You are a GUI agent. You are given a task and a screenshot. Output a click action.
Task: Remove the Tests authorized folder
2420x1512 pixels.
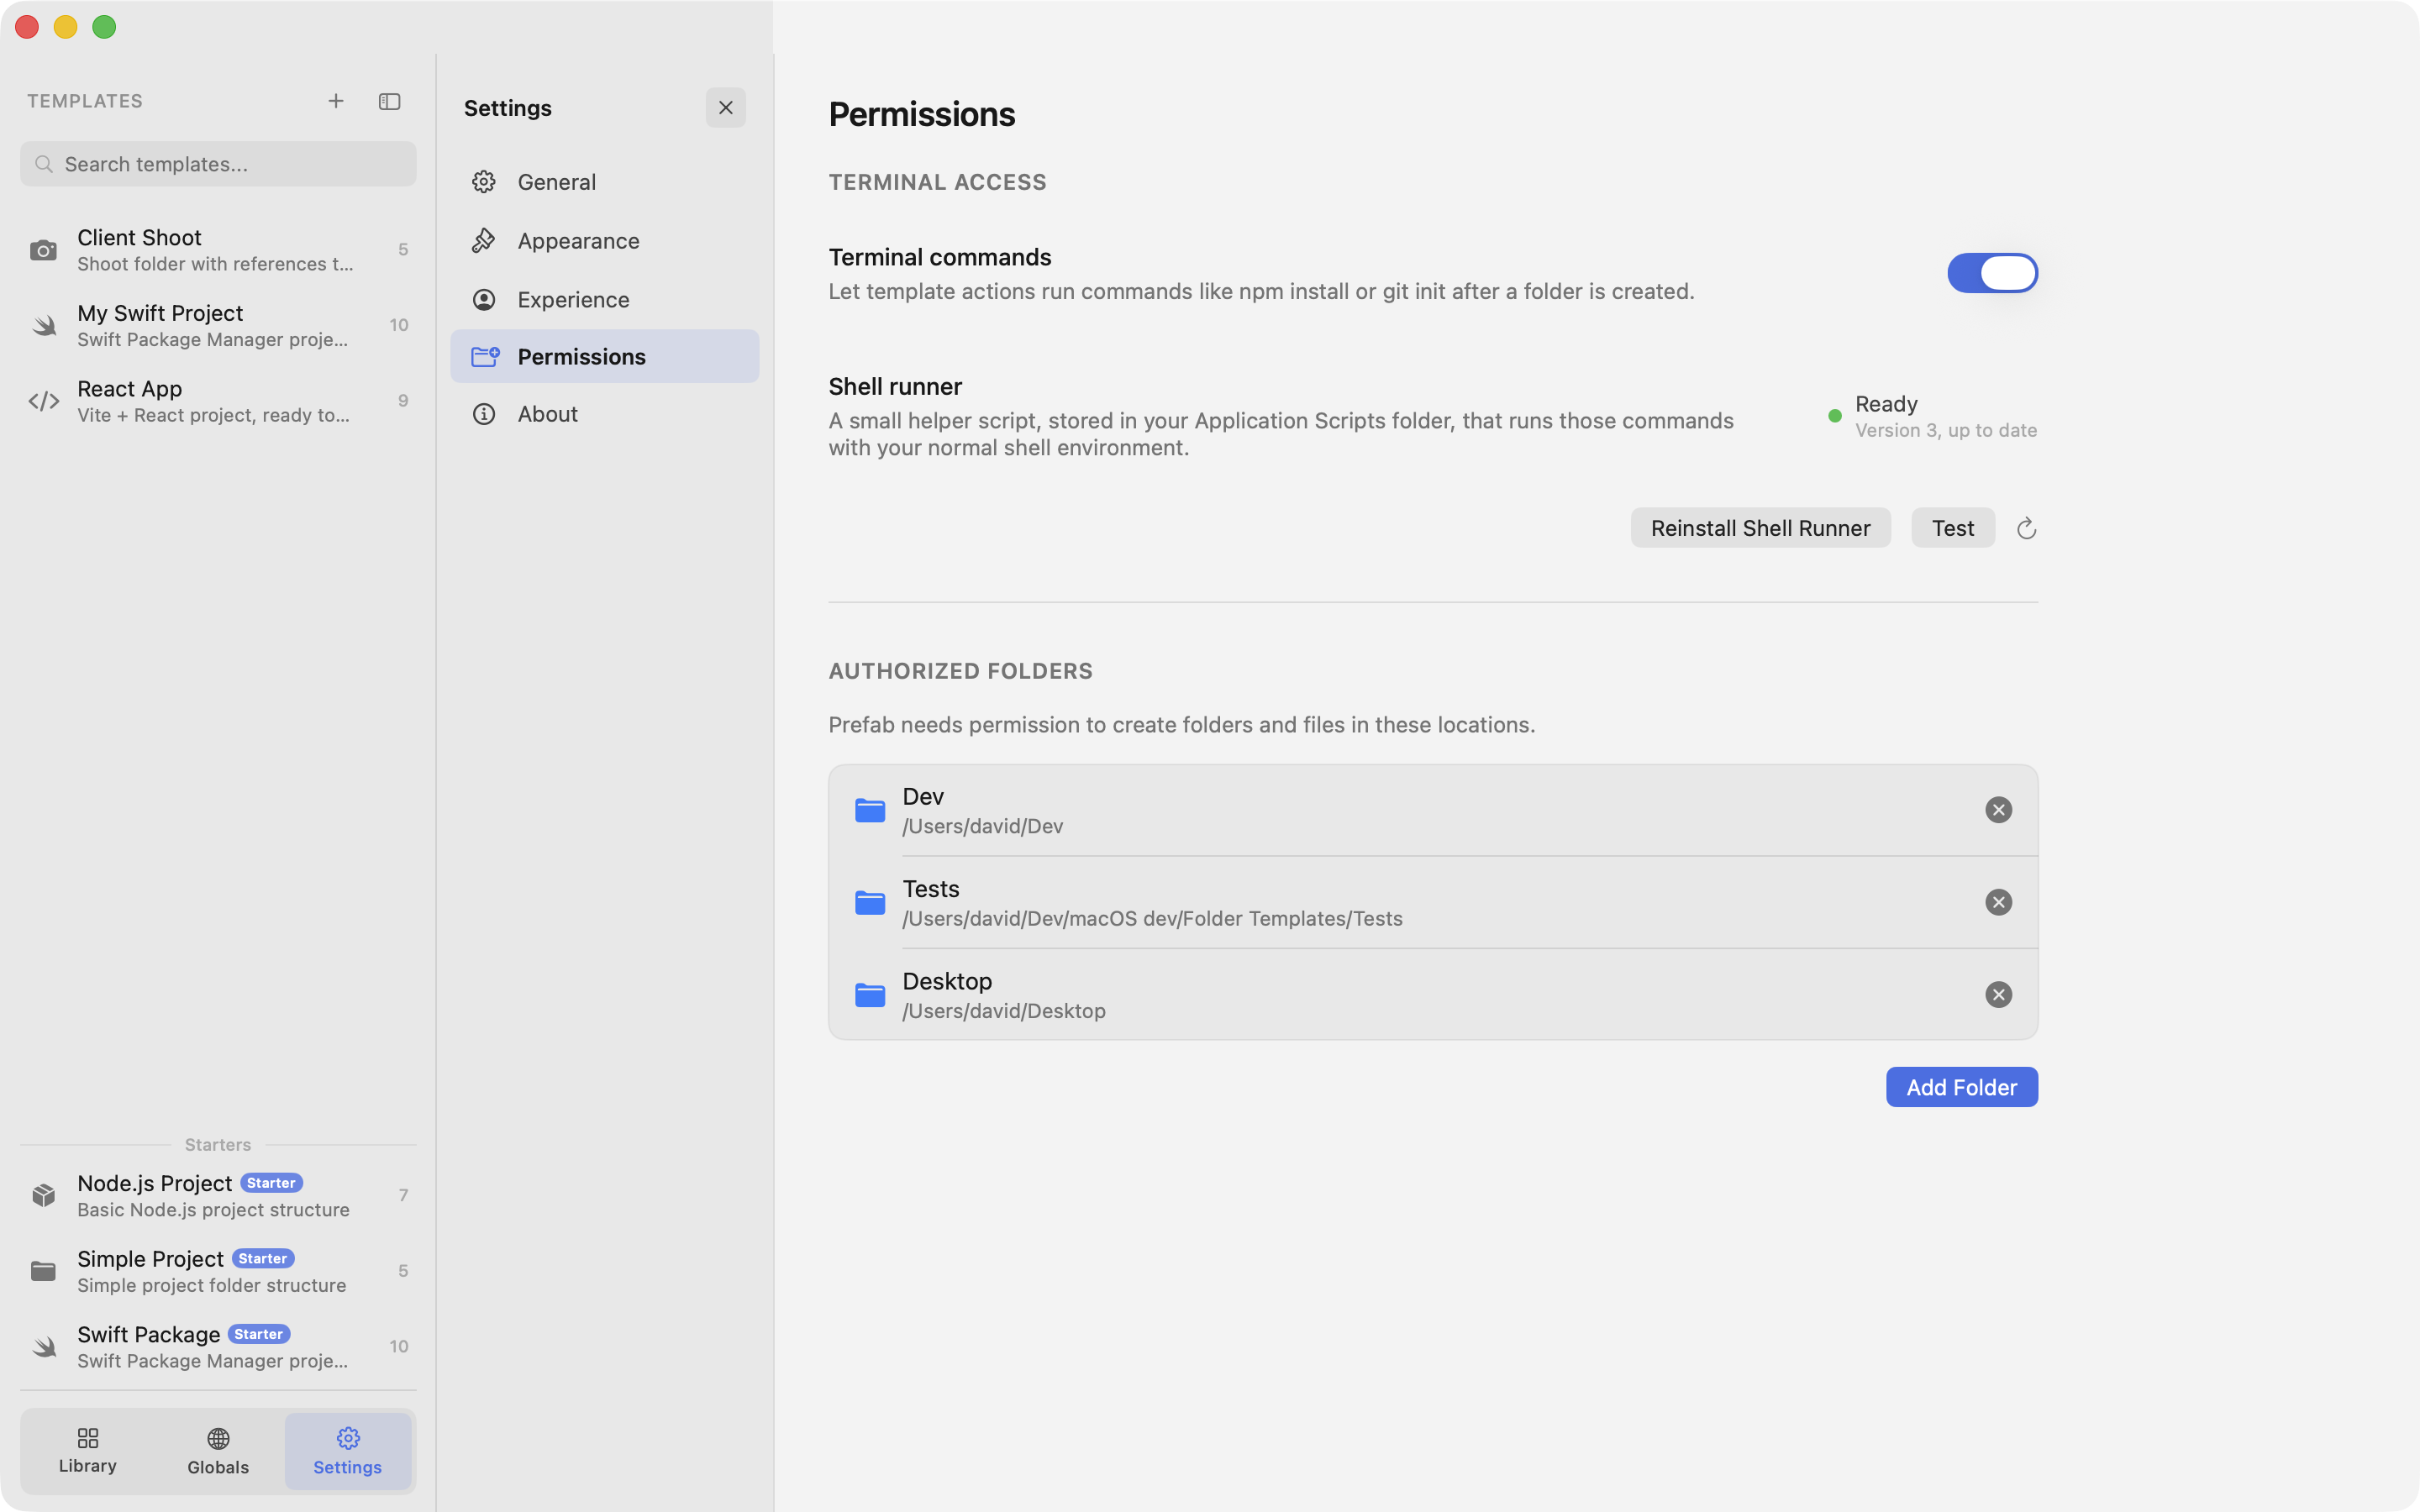click(x=1998, y=902)
